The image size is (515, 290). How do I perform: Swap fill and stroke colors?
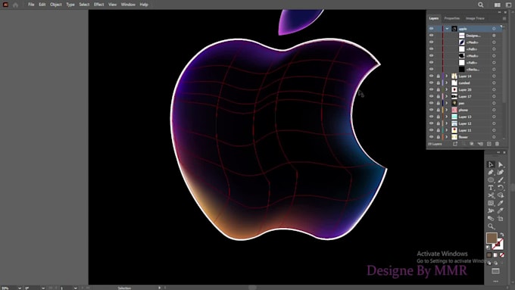coord(501,235)
